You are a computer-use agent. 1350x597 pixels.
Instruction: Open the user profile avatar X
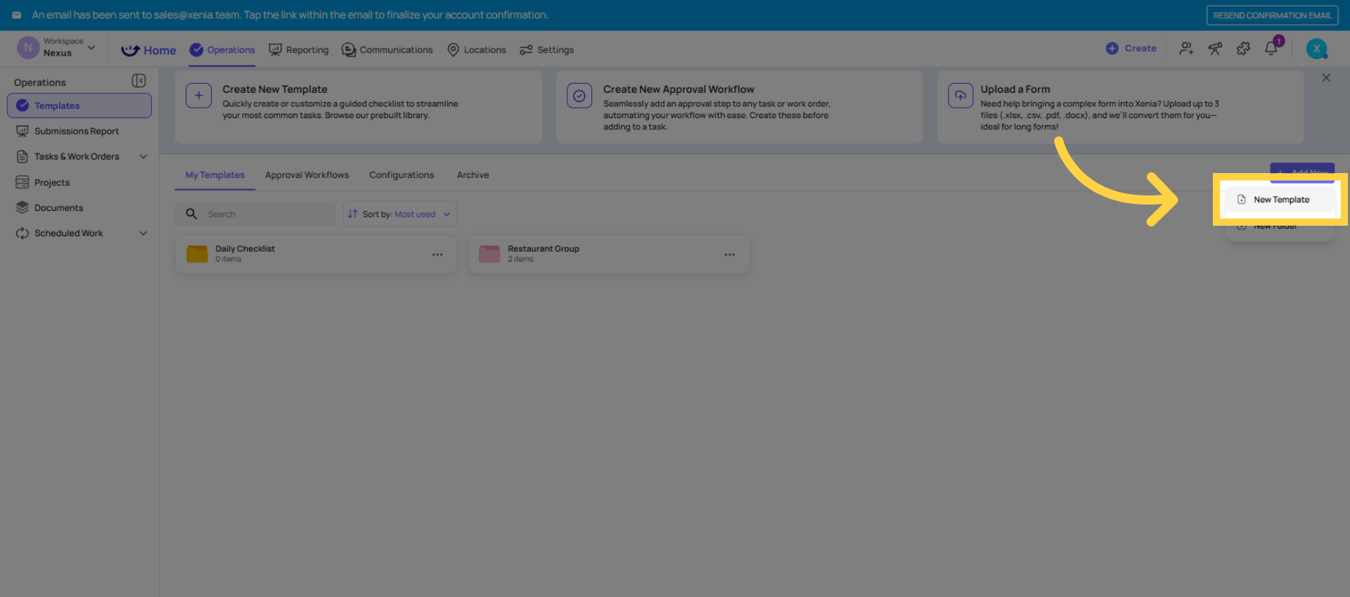tap(1316, 49)
